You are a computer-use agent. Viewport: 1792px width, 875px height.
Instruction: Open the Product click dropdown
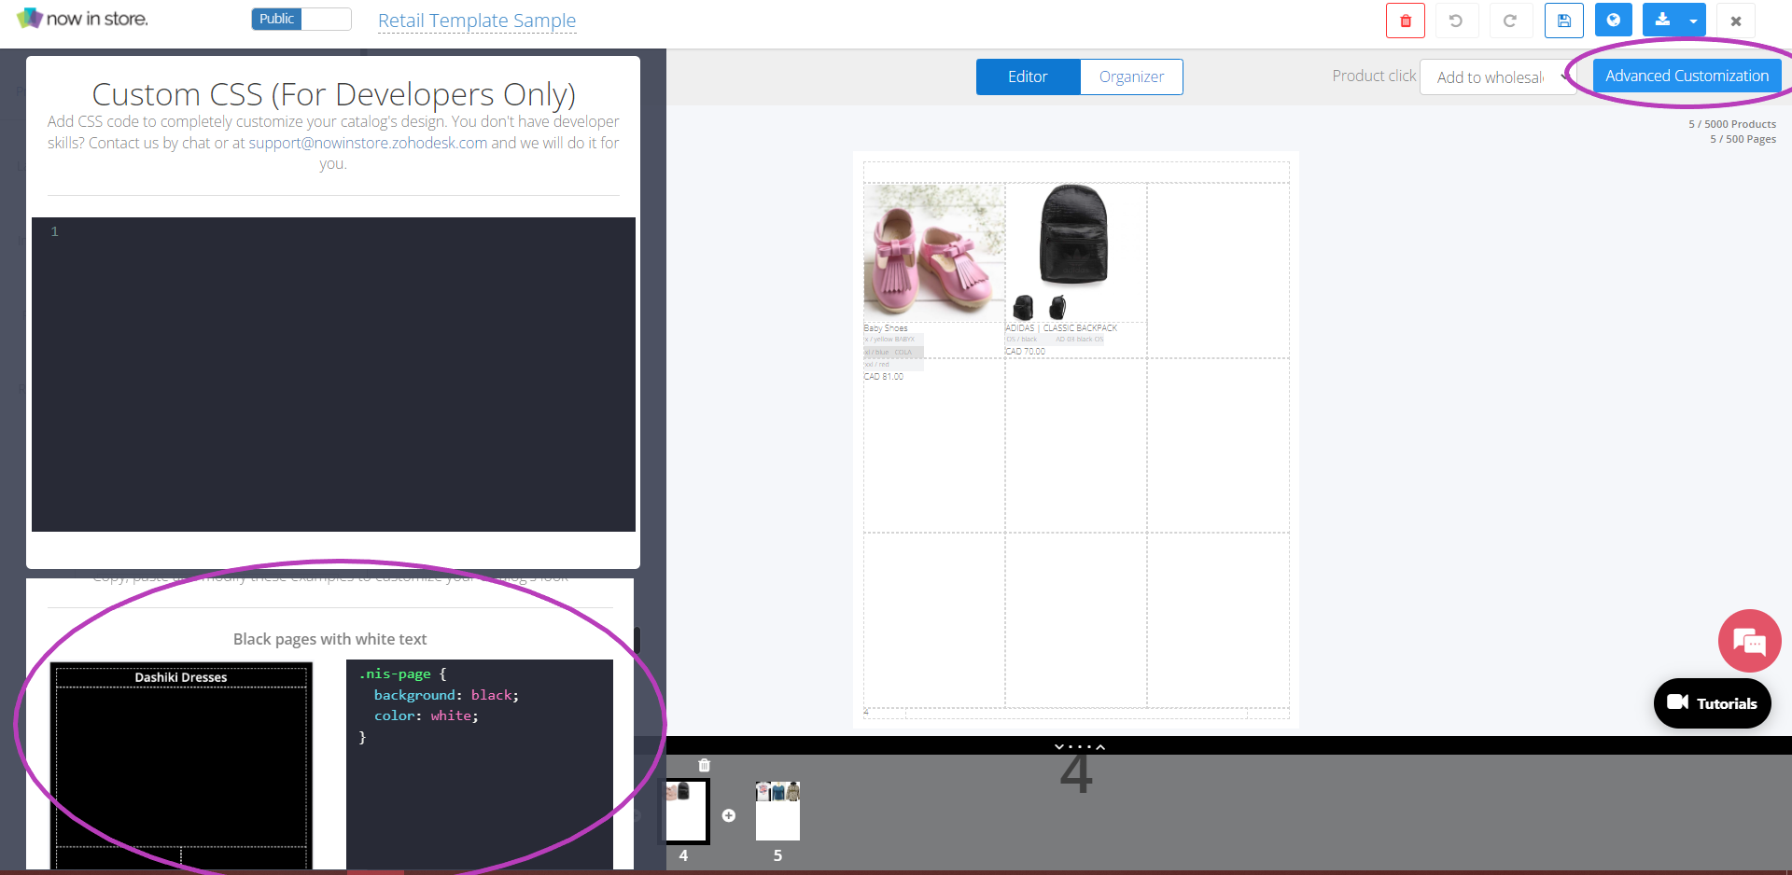(1499, 77)
